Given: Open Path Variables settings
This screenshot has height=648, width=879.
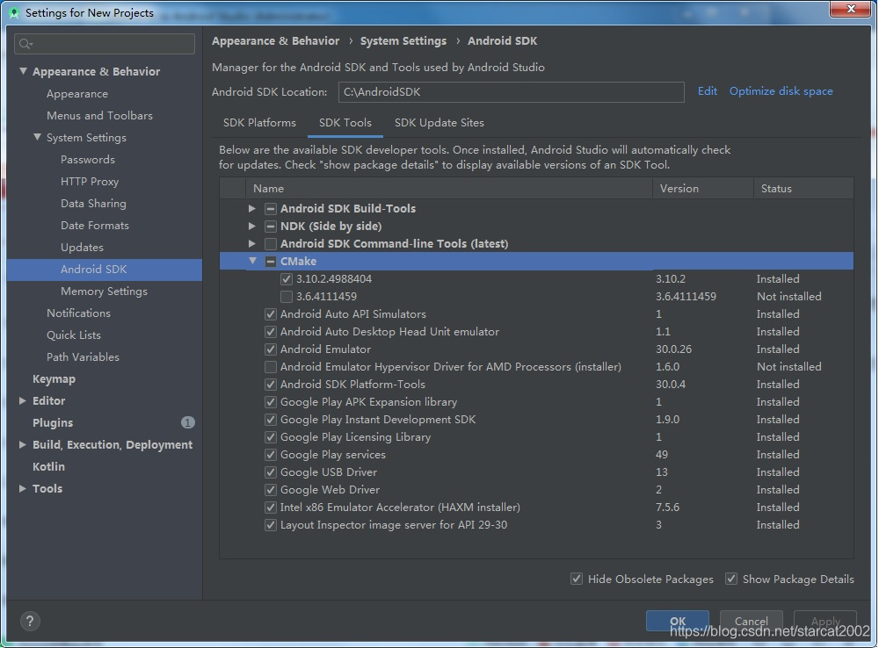Looking at the screenshot, I should [83, 356].
